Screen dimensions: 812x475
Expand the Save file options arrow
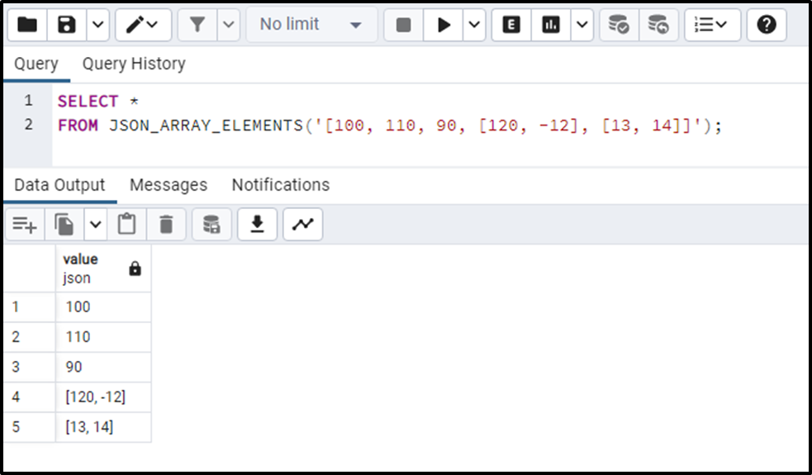tap(97, 24)
